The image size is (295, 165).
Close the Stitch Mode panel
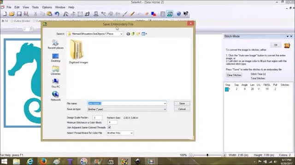(291, 36)
